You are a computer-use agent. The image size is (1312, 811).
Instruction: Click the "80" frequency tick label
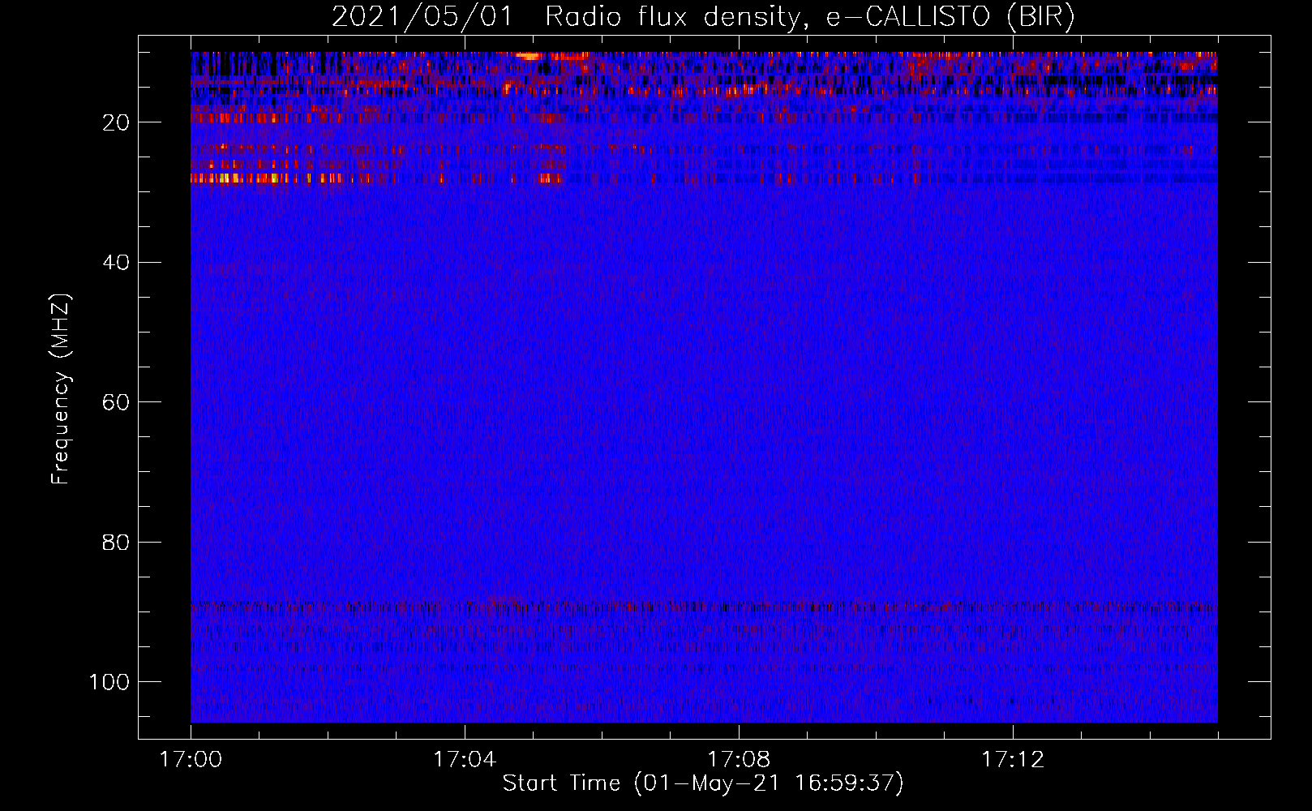coord(117,542)
